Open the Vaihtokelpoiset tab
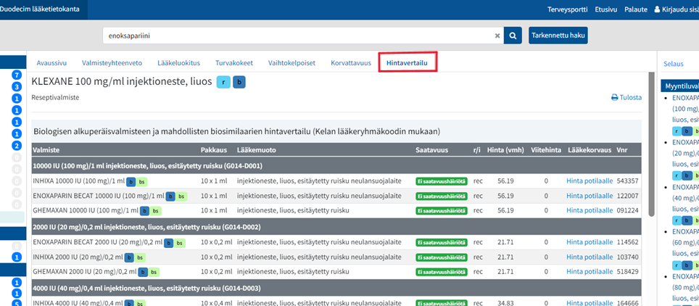Screen dimensions: 699x306 coord(291,63)
